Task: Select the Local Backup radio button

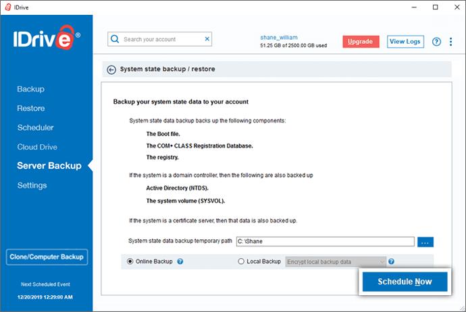Action: pos(241,261)
